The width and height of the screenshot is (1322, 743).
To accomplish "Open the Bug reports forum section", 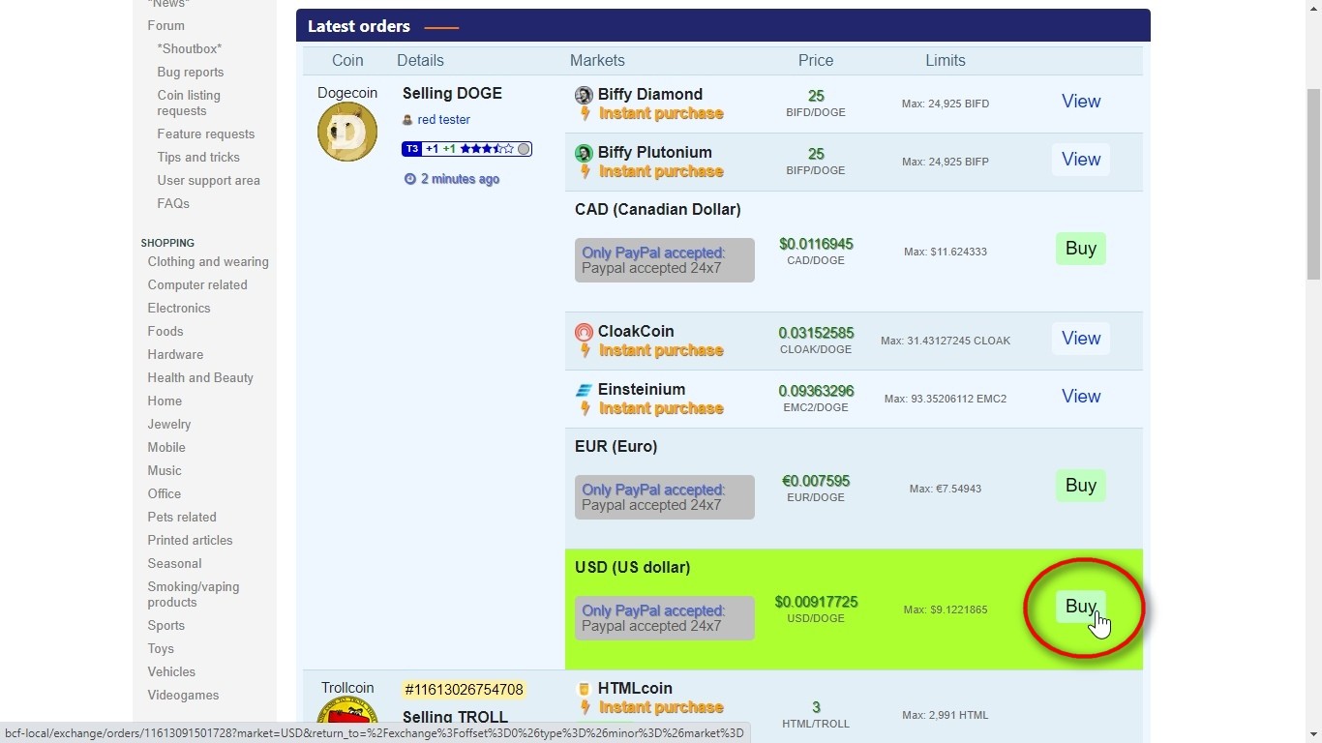I will (x=190, y=73).
